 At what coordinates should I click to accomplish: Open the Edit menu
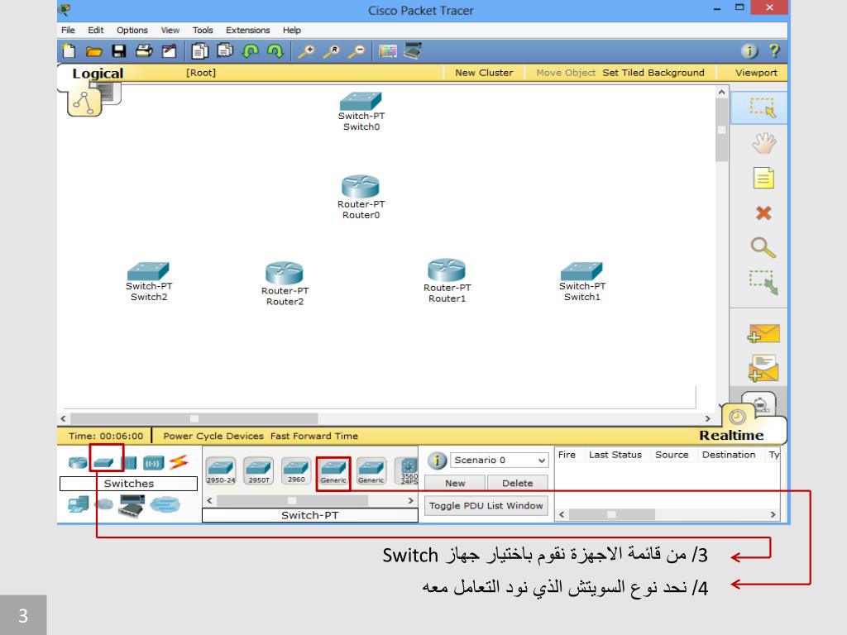[96, 31]
